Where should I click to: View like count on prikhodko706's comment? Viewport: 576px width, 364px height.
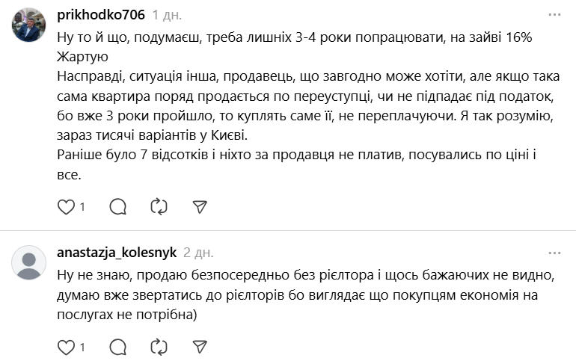pos(82,207)
